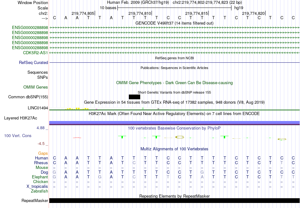Click the Window Position label
Screen dimensions: 300x208
(x=33, y=3)
